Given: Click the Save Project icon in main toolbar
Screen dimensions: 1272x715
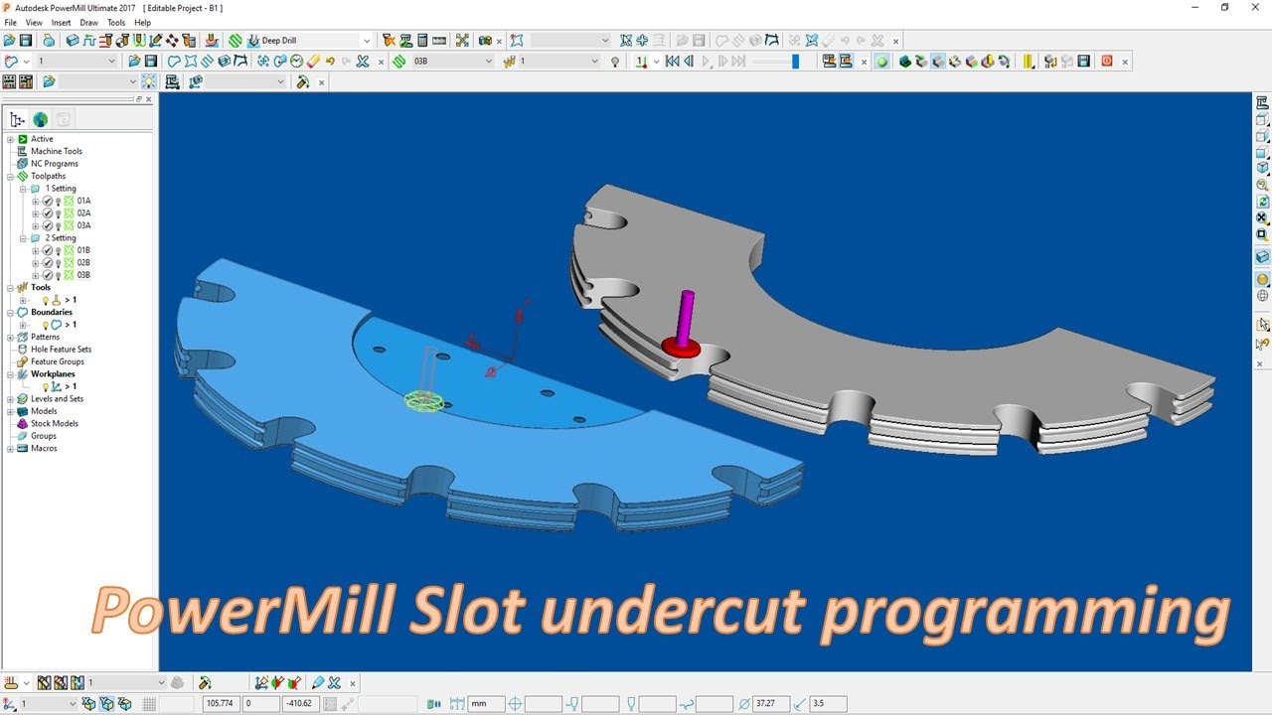Looking at the screenshot, I should (x=26, y=41).
